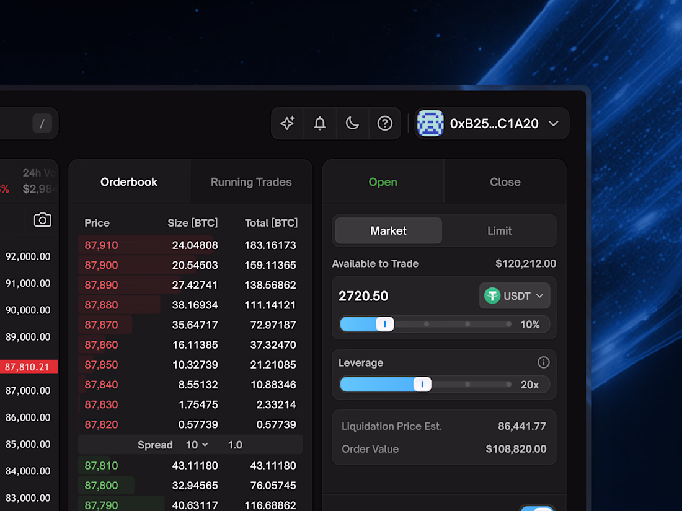Image resolution: width=682 pixels, height=511 pixels.
Task: Click Liquidation Price Est. value 86,441.77
Action: [522, 426]
